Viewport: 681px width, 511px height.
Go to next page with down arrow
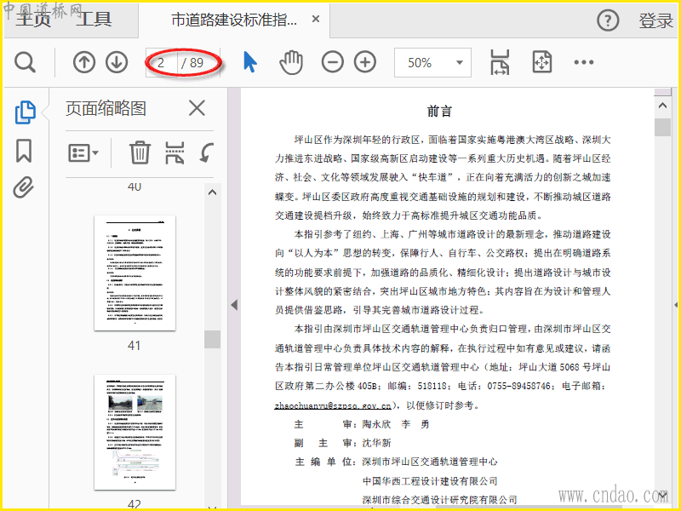point(117,62)
